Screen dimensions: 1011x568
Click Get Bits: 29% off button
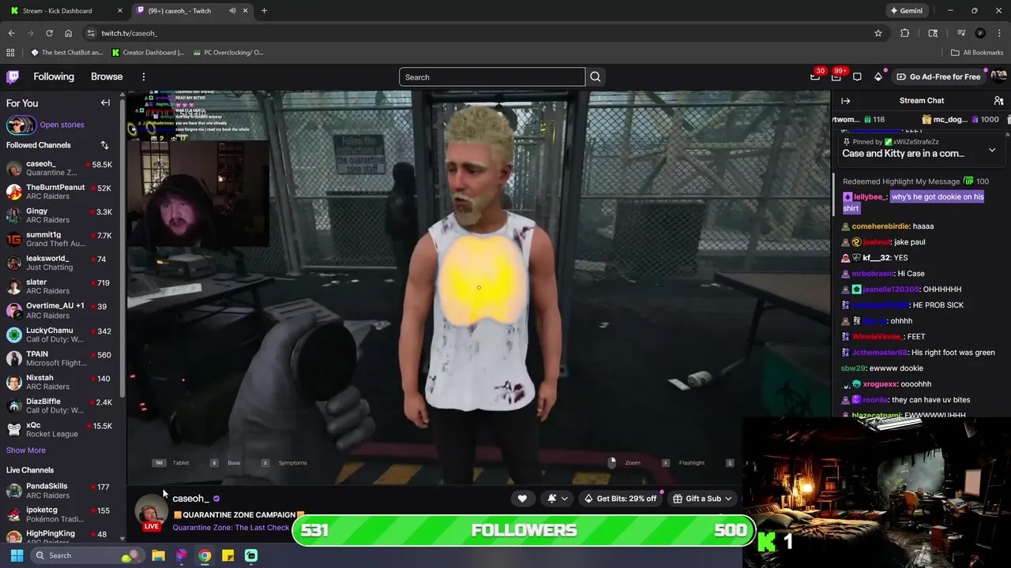(x=620, y=499)
